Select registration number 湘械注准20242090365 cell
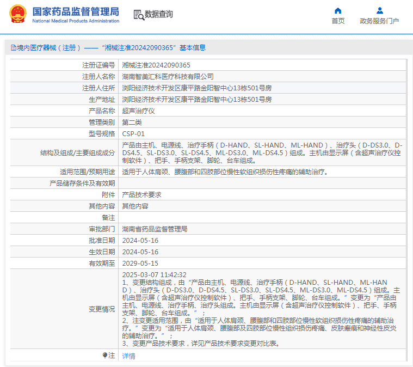The image size is (413, 367). [x=156, y=65]
